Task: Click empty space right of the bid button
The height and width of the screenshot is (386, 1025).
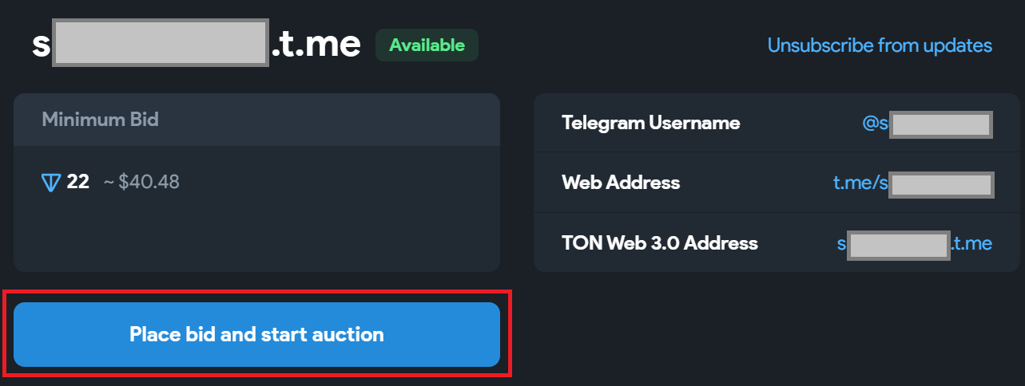Action: click(759, 335)
